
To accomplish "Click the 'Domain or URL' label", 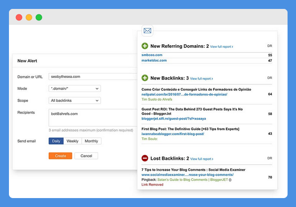I will pos(30,77).
